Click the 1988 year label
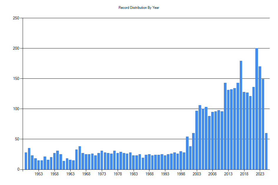278x185 pixels. [149, 174]
